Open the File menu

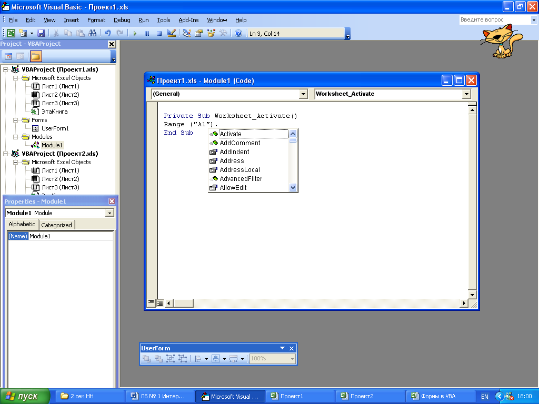point(13,20)
